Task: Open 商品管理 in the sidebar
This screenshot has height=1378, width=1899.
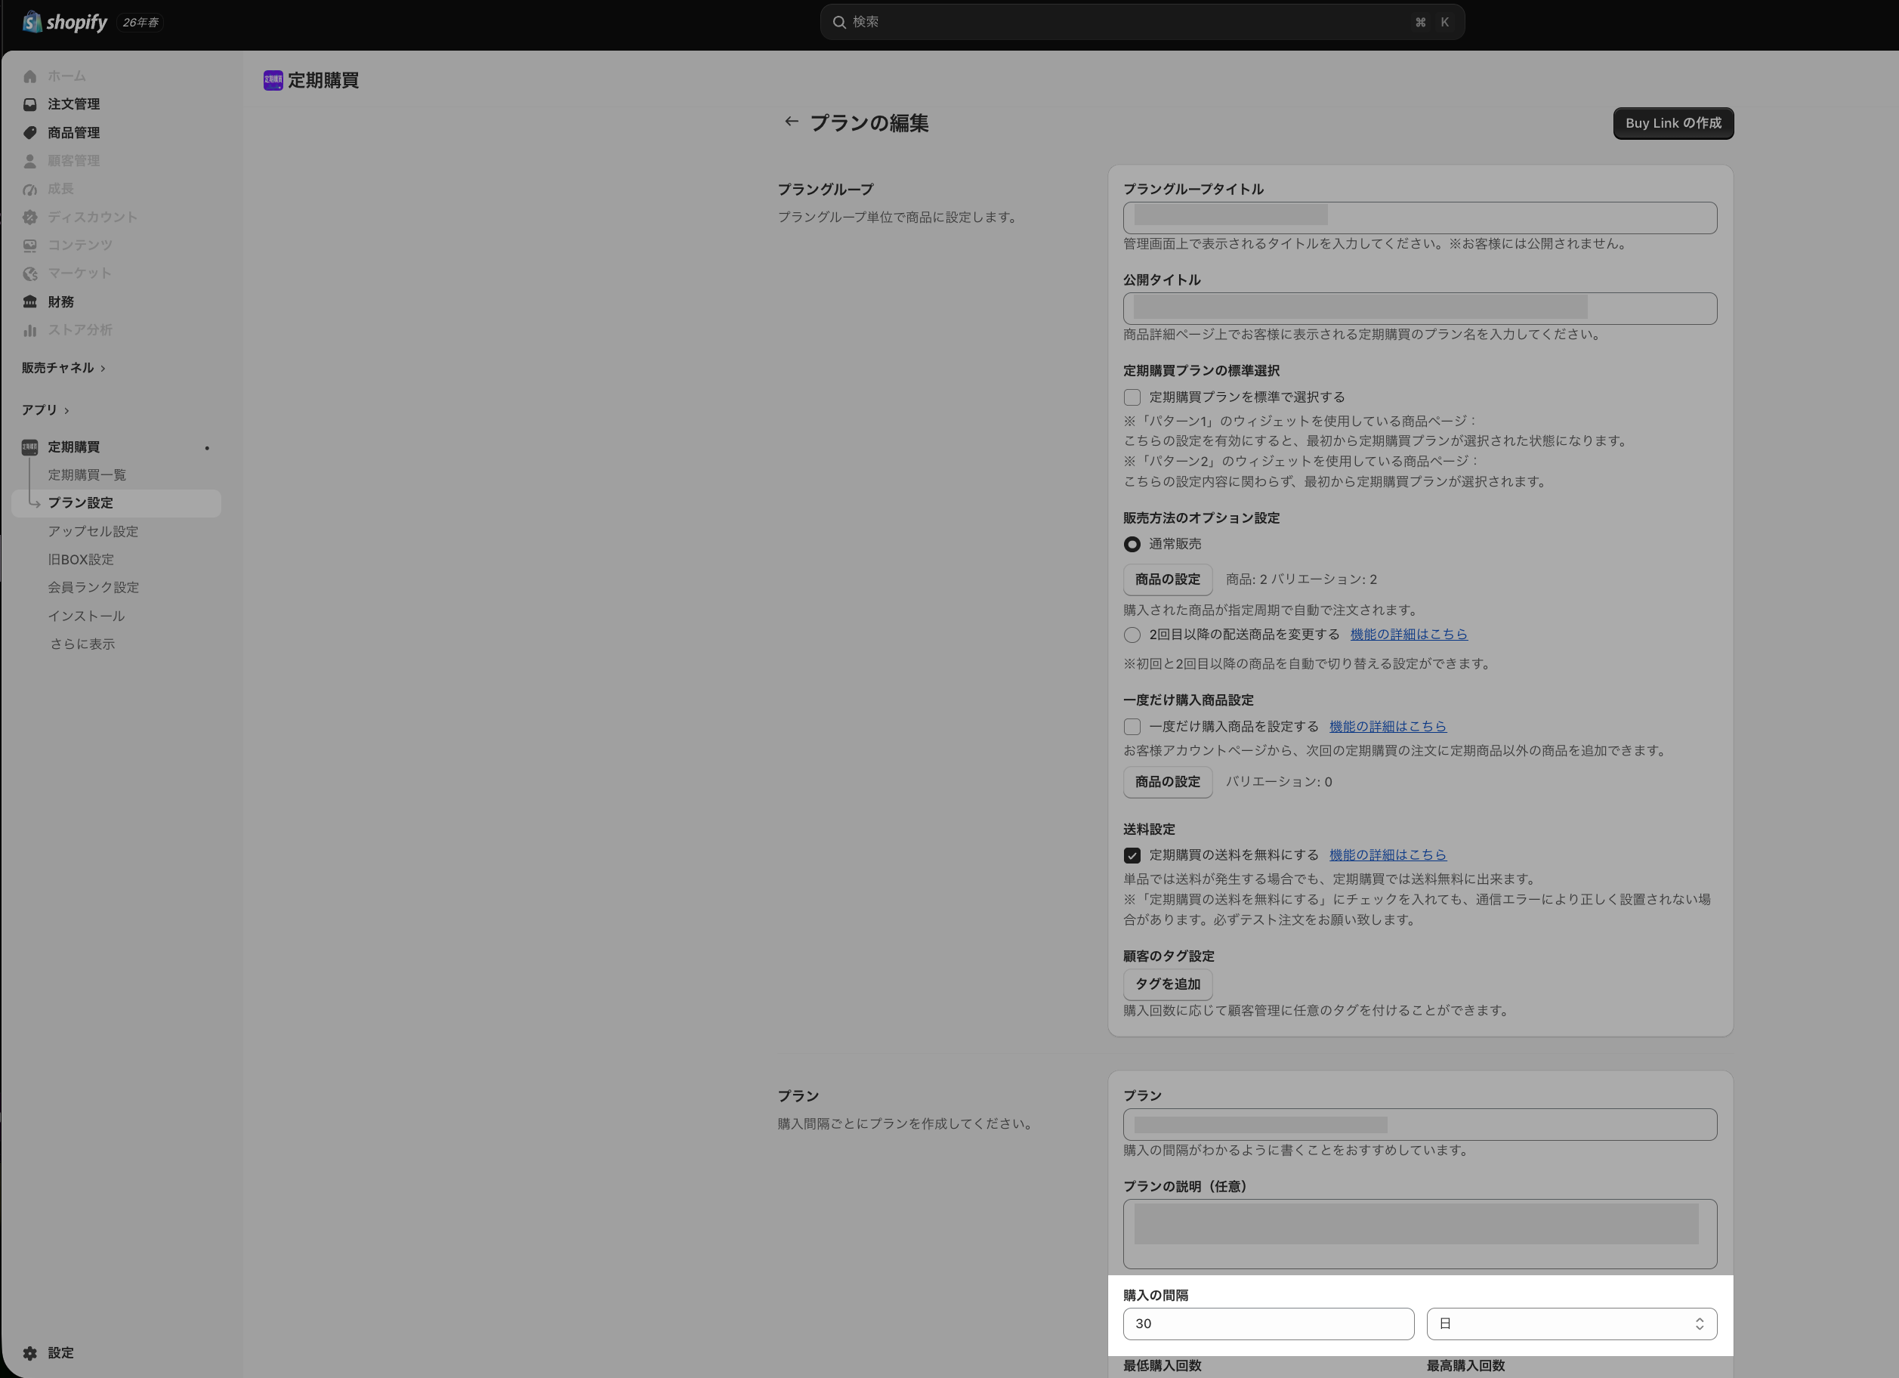Action: [74, 133]
